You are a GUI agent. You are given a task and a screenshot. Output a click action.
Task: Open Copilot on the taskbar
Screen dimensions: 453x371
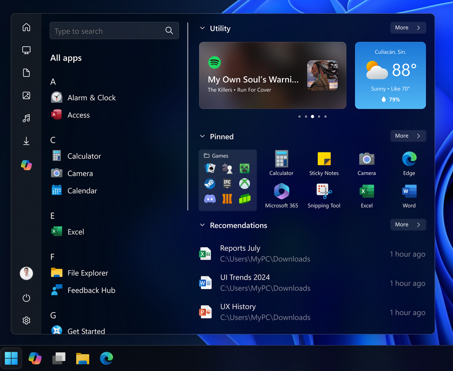point(35,359)
